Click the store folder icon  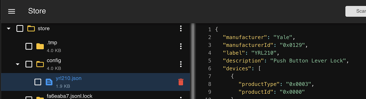[31, 28]
